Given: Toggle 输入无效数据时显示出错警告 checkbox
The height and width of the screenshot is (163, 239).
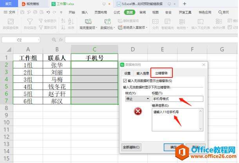Looking at the screenshot, I should coord(125,81).
